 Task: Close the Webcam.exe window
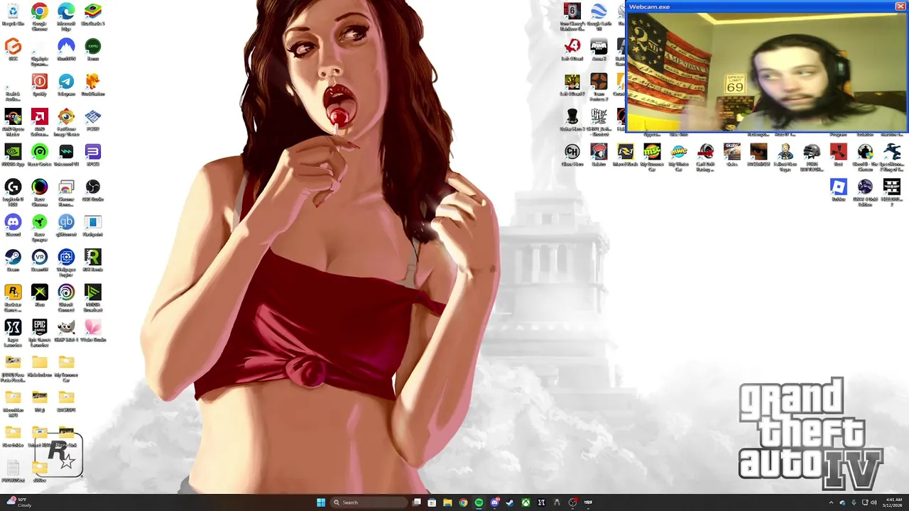pos(900,6)
